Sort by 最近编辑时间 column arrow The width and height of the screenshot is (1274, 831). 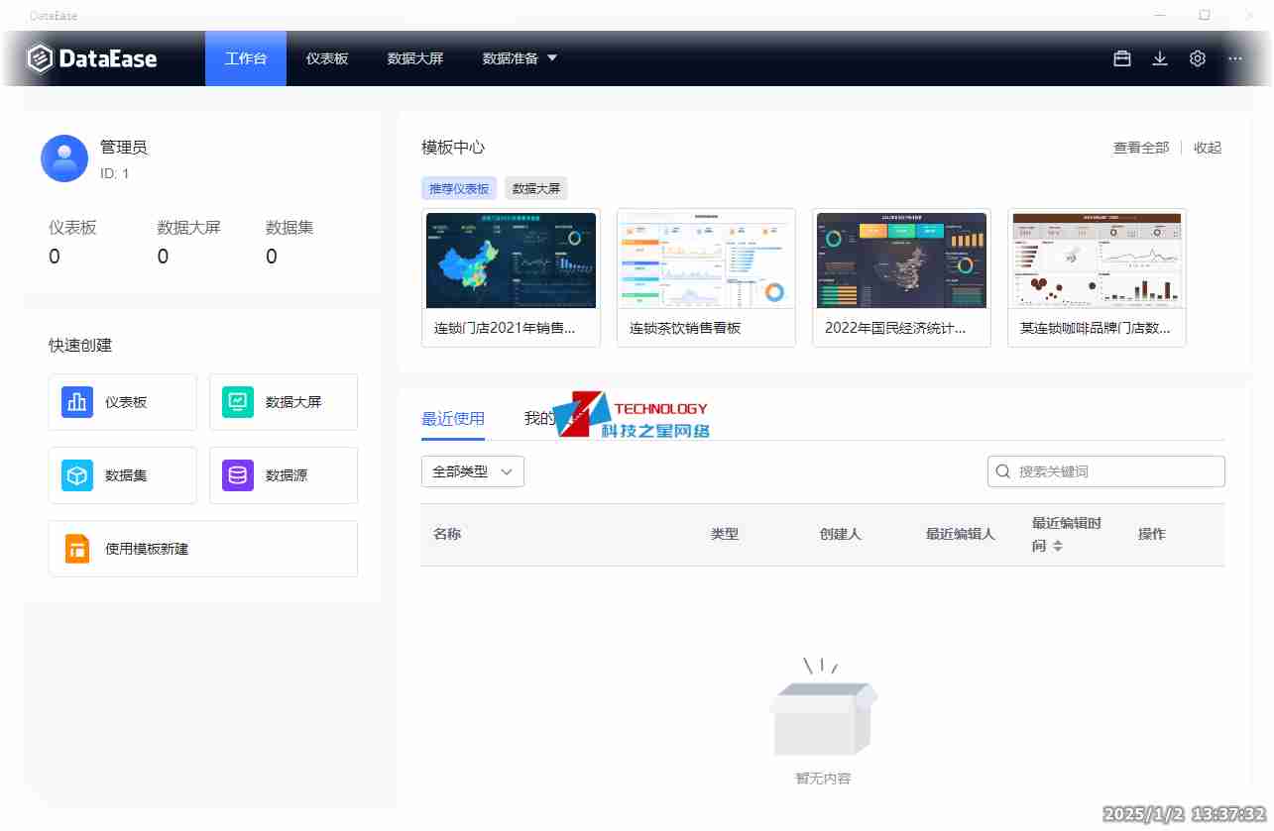[x=1058, y=546]
